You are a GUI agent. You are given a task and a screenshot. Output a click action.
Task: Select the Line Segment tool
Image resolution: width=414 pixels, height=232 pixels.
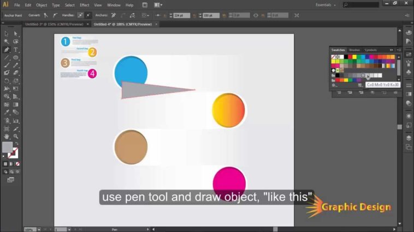[x=7, y=57]
